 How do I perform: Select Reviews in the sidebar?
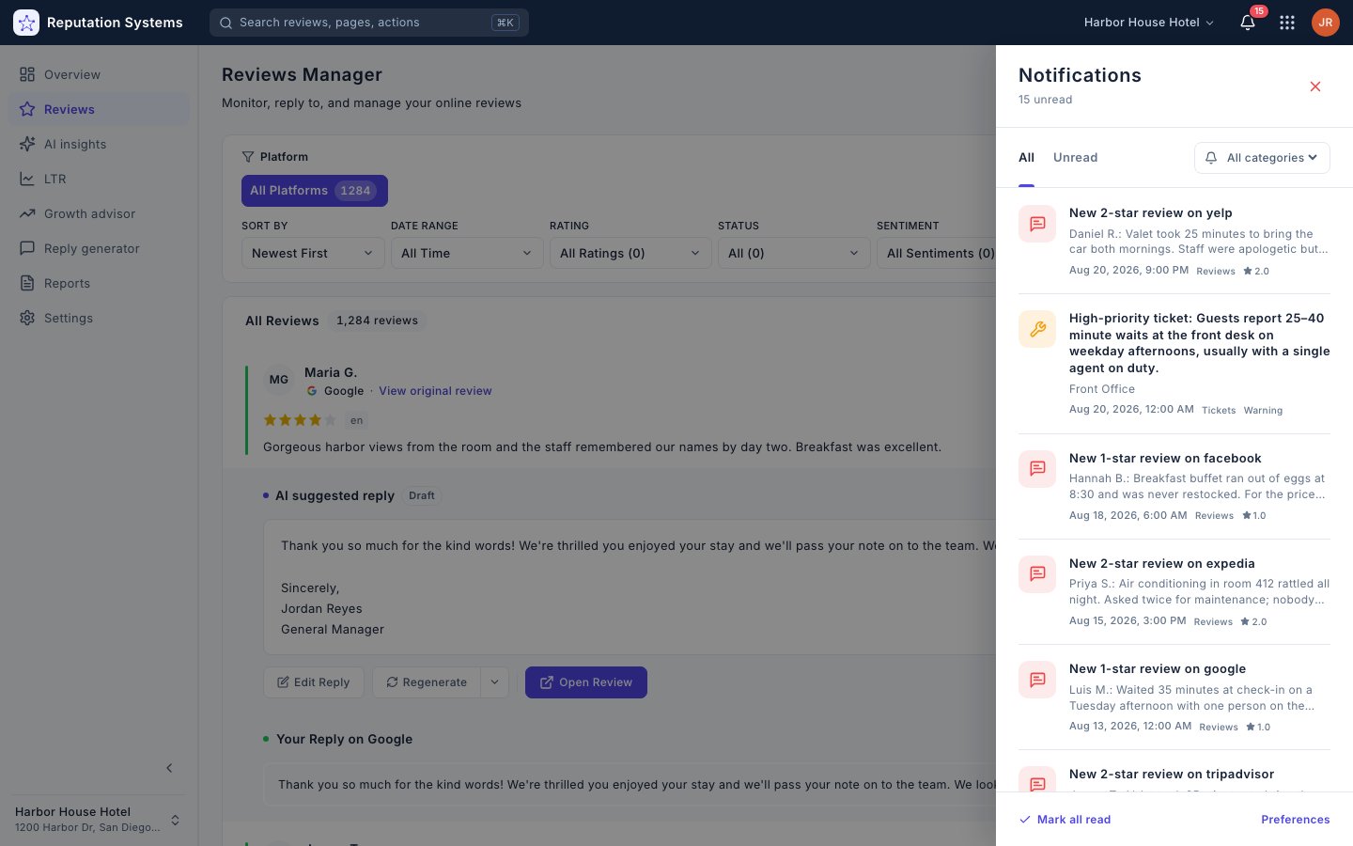pyautogui.click(x=99, y=109)
